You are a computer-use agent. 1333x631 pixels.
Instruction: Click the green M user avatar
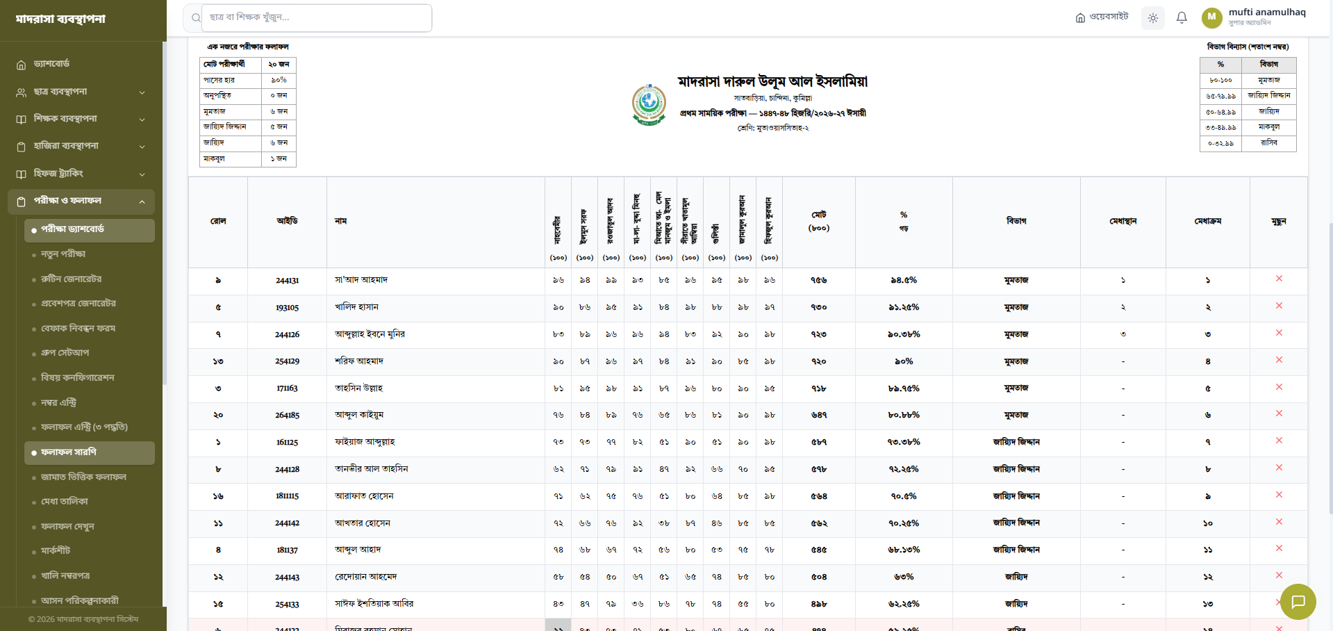pos(1212,18)
